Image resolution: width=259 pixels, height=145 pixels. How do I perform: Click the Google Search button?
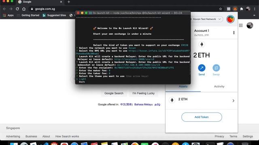[x=114, y=93]
